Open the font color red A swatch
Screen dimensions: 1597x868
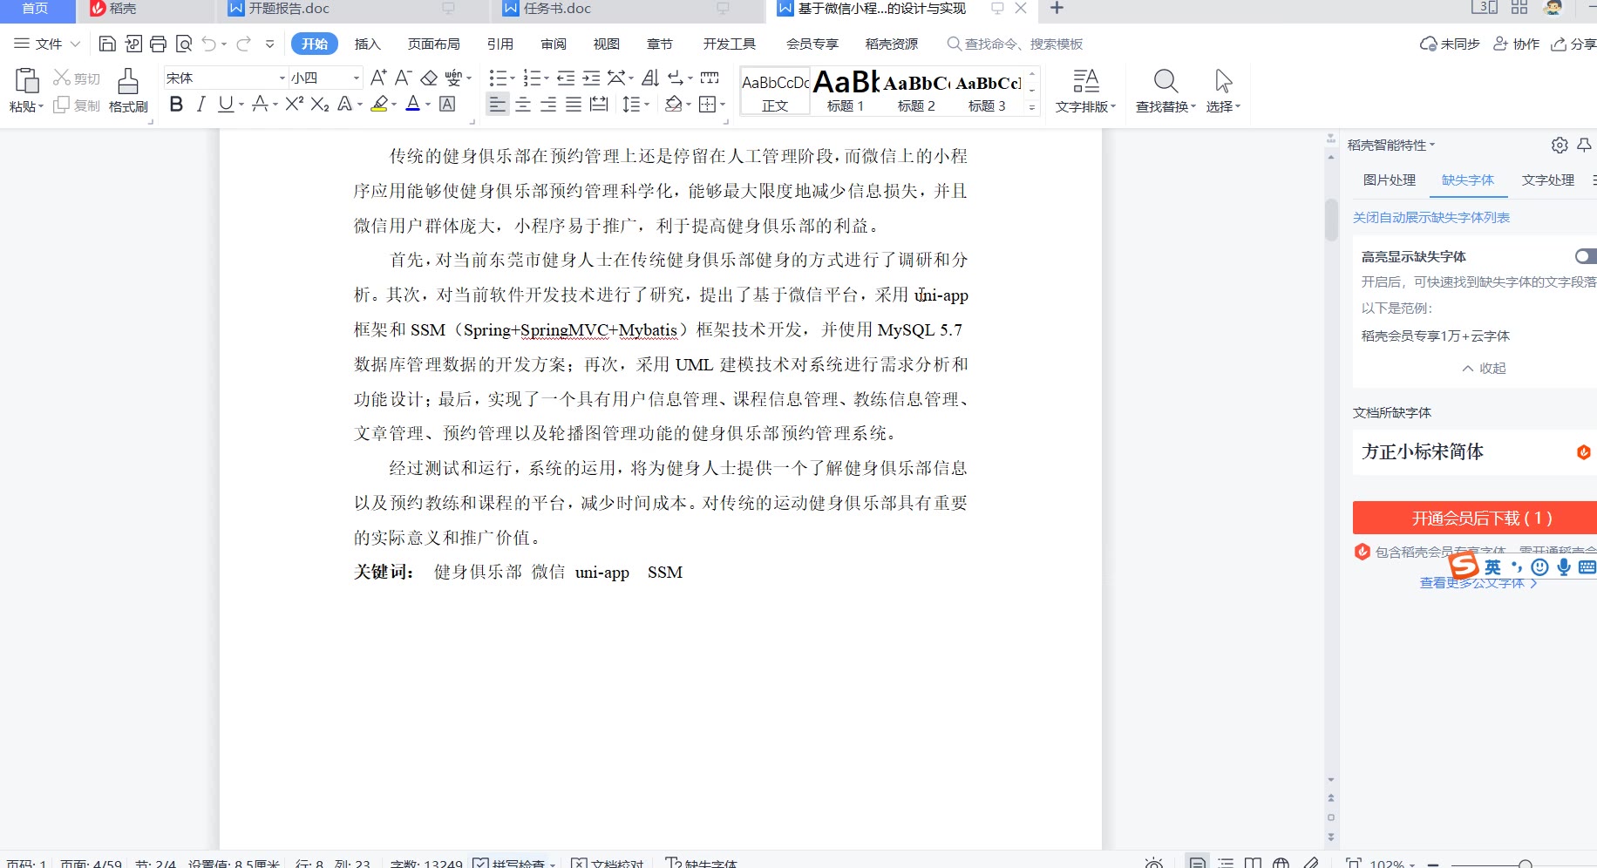click(413, 104)
